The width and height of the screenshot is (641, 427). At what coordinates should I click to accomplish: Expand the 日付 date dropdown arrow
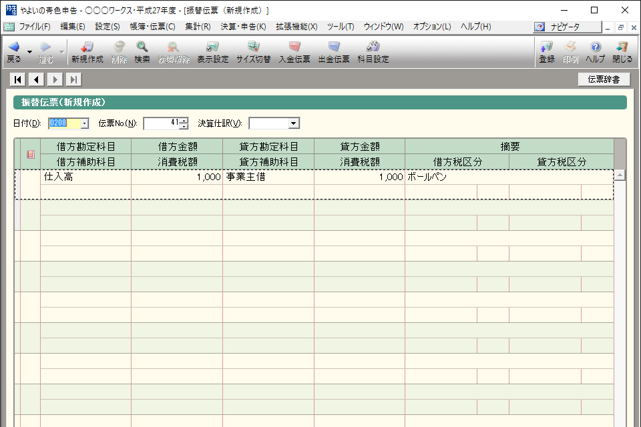pos(85,123)
